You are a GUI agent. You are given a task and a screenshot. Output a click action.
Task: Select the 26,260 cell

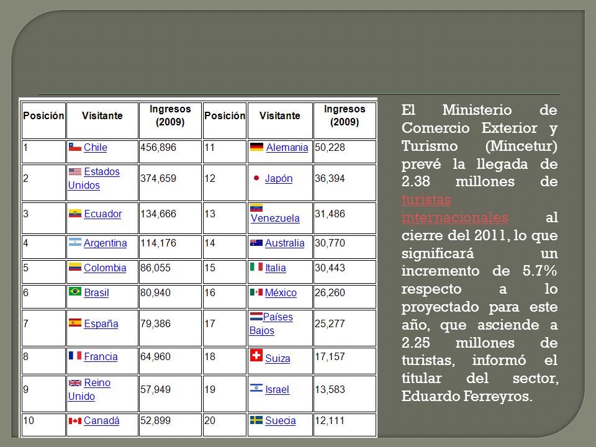pos(345,297)
